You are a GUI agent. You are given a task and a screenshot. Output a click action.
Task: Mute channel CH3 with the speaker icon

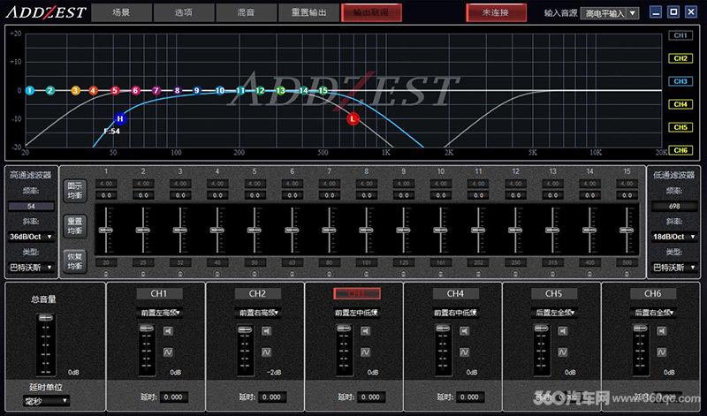click(x=365, y=331)
